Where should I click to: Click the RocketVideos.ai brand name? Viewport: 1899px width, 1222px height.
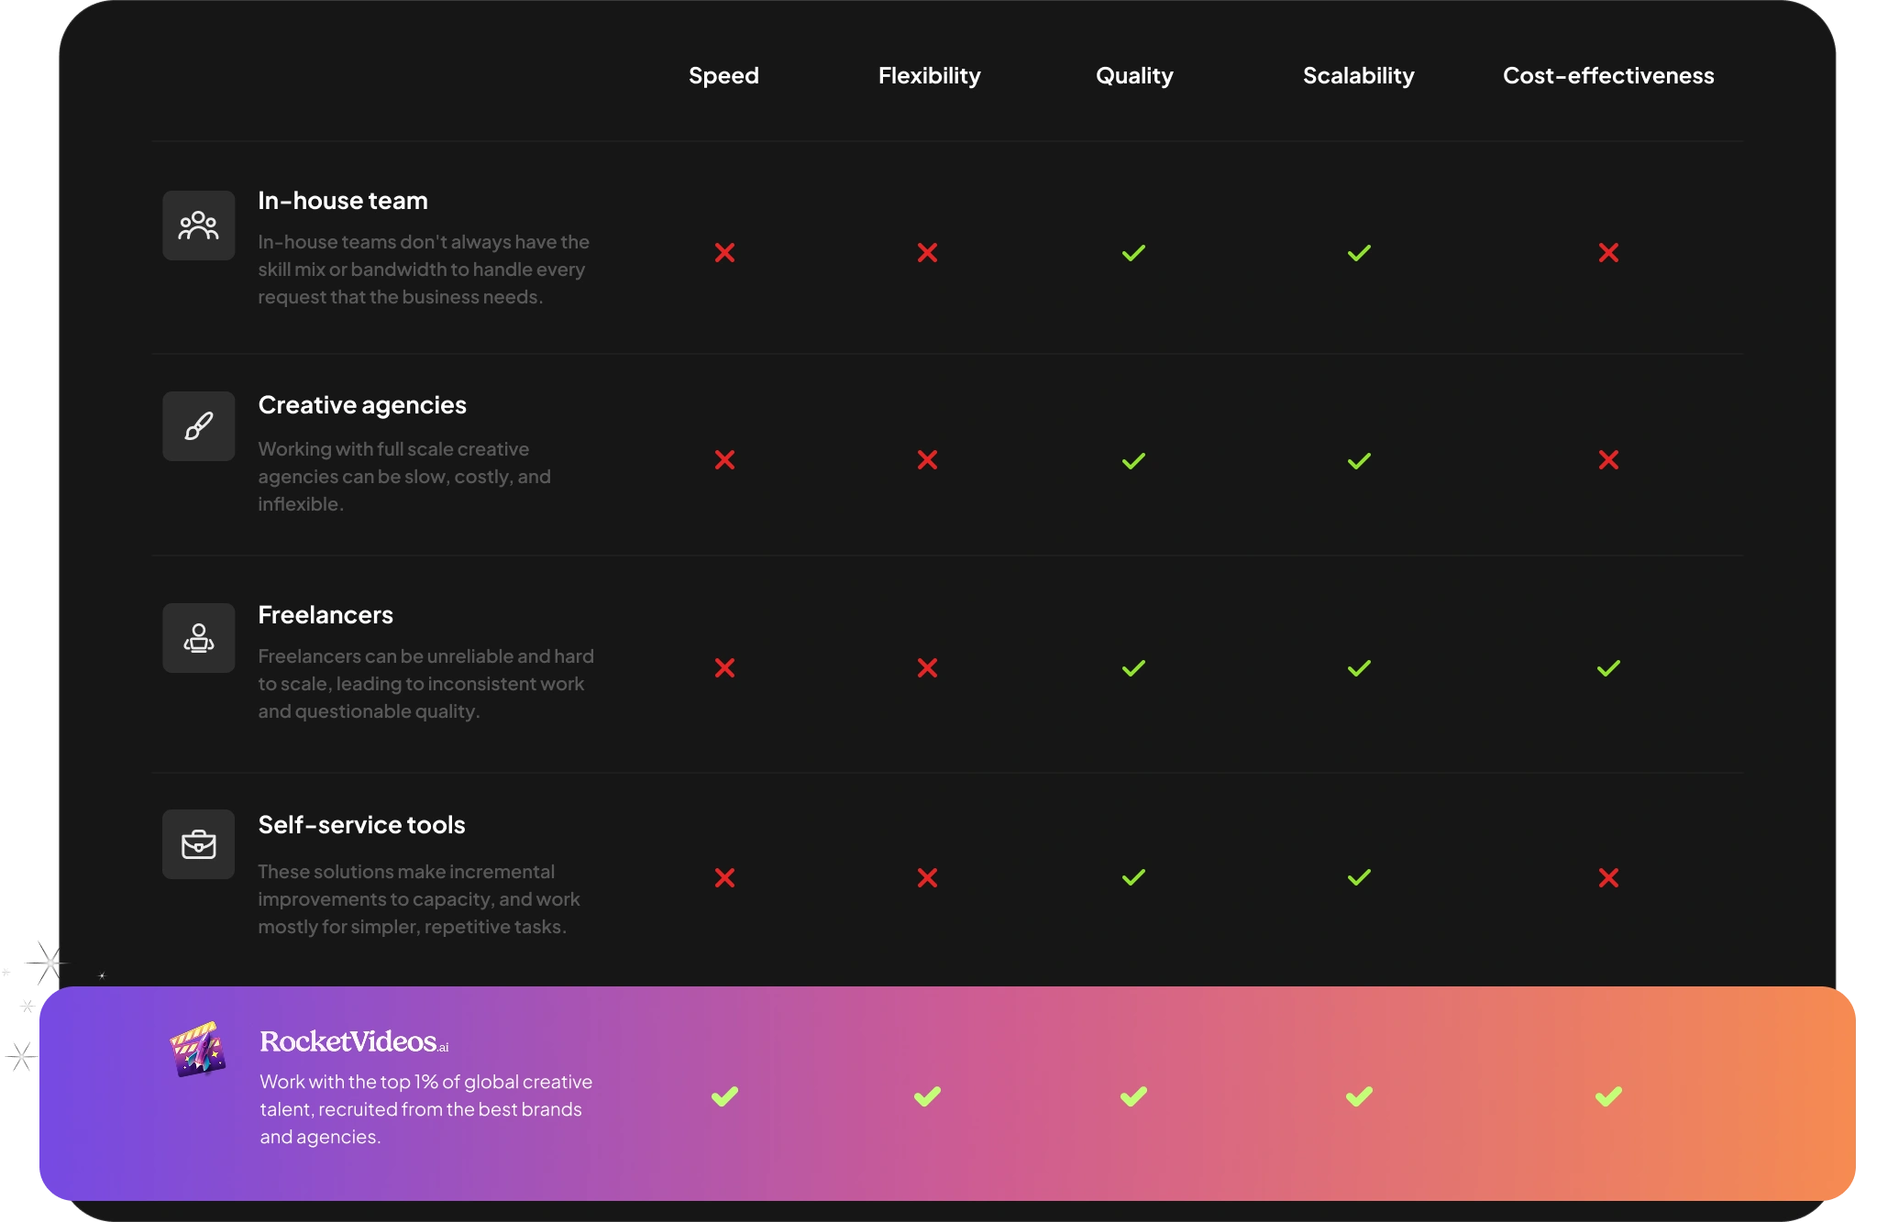coord(353,1041)
